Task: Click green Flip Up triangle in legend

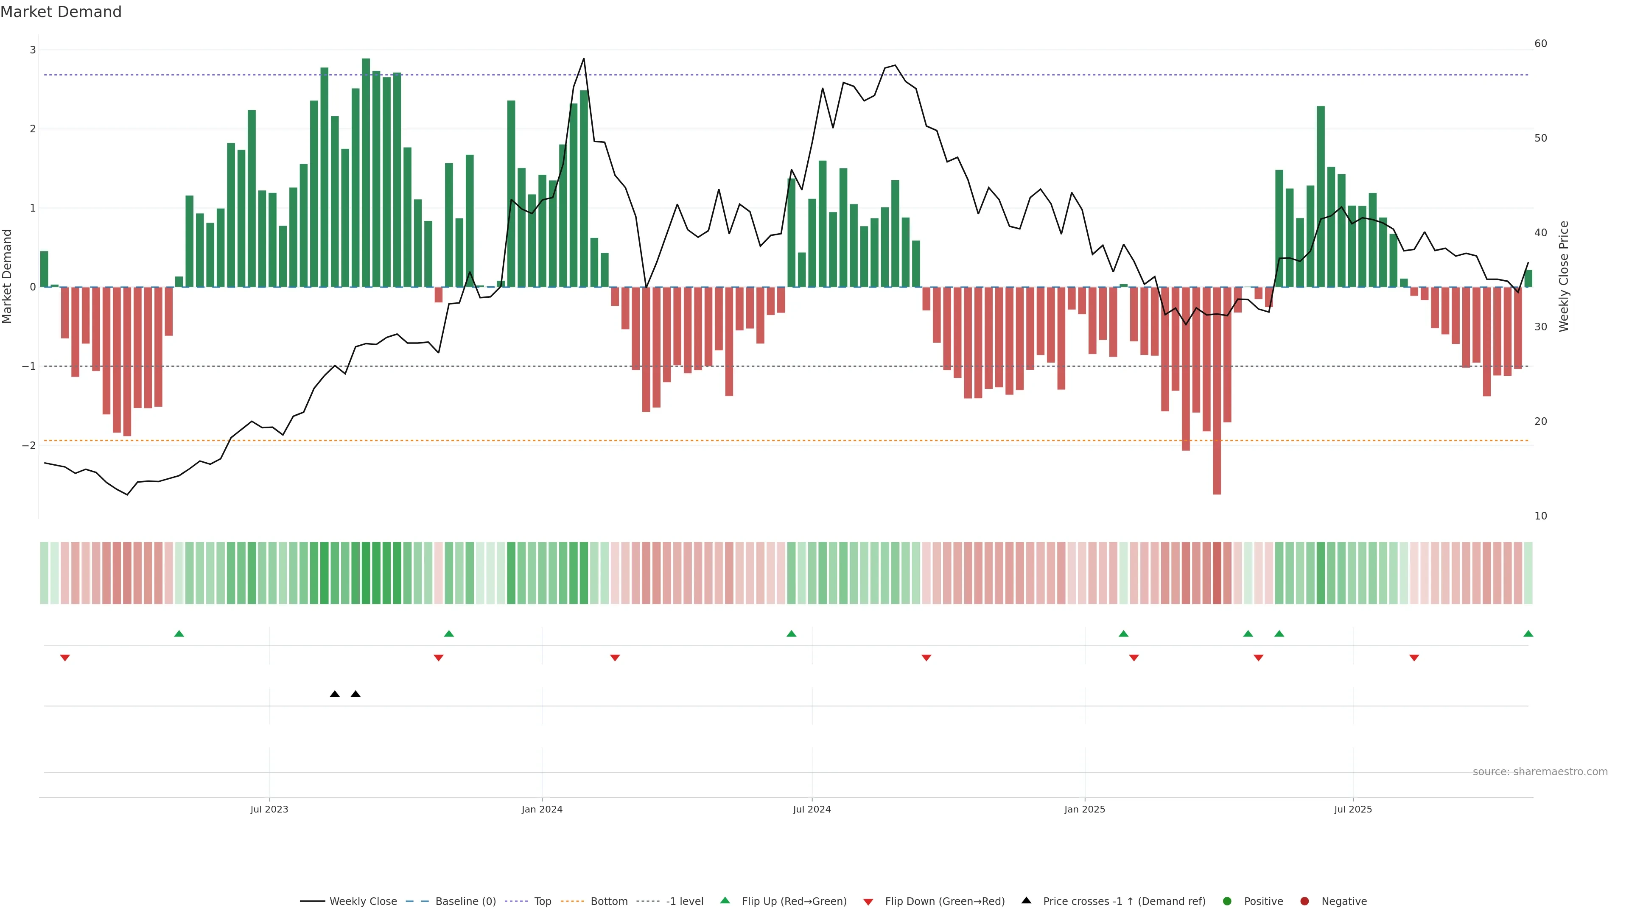Action: 725,901
